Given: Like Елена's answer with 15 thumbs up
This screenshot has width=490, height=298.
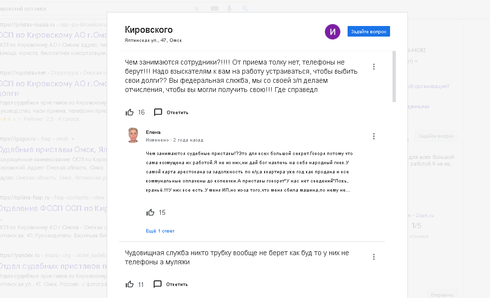Looking at the screenshot, I should (150, 212).
